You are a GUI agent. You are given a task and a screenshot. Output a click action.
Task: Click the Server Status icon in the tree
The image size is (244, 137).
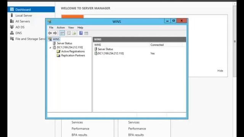(54, 43)
